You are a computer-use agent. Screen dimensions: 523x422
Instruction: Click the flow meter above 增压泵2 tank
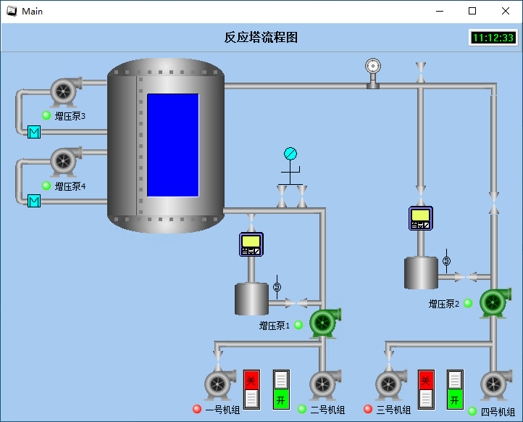[421, 218]
